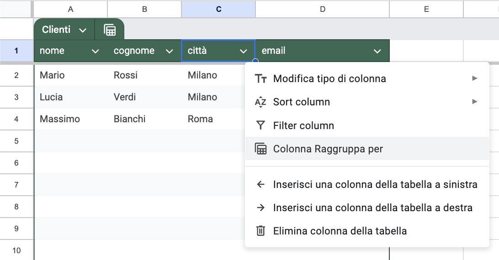The width and height of the screenshot is (499, 260).
Task: Click the cell containing Massimo
Action: pyautogui.click(x=71, y=119)
